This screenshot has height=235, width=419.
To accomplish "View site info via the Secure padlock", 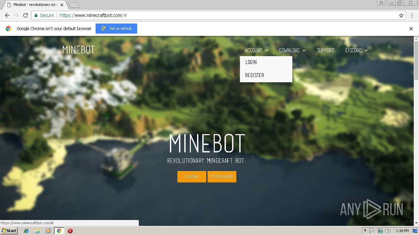I will (44, 15).
